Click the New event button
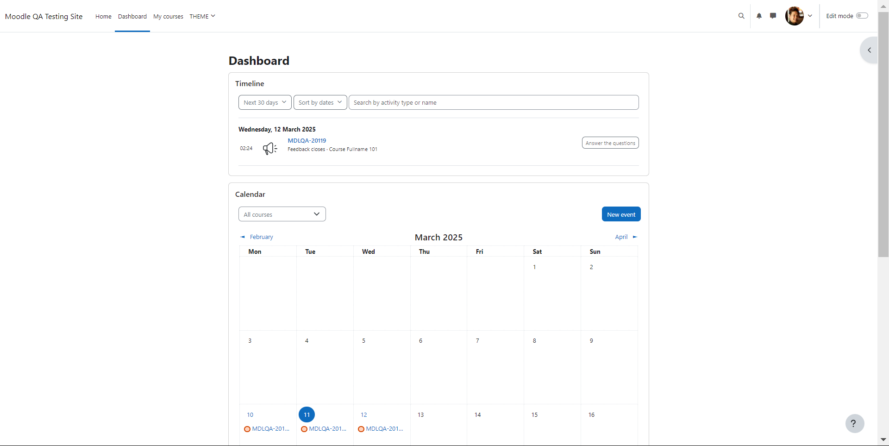The width and height of the screenshot is (889, 446). coord(621,214)
